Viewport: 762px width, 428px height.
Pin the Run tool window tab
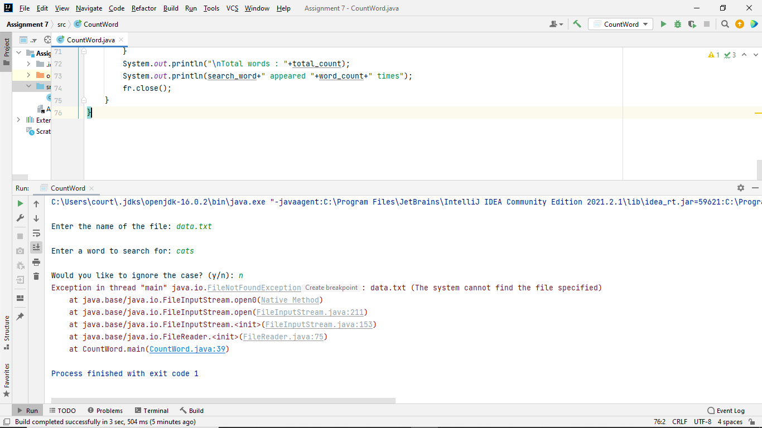pyautogui.click(x=20, y=315)
